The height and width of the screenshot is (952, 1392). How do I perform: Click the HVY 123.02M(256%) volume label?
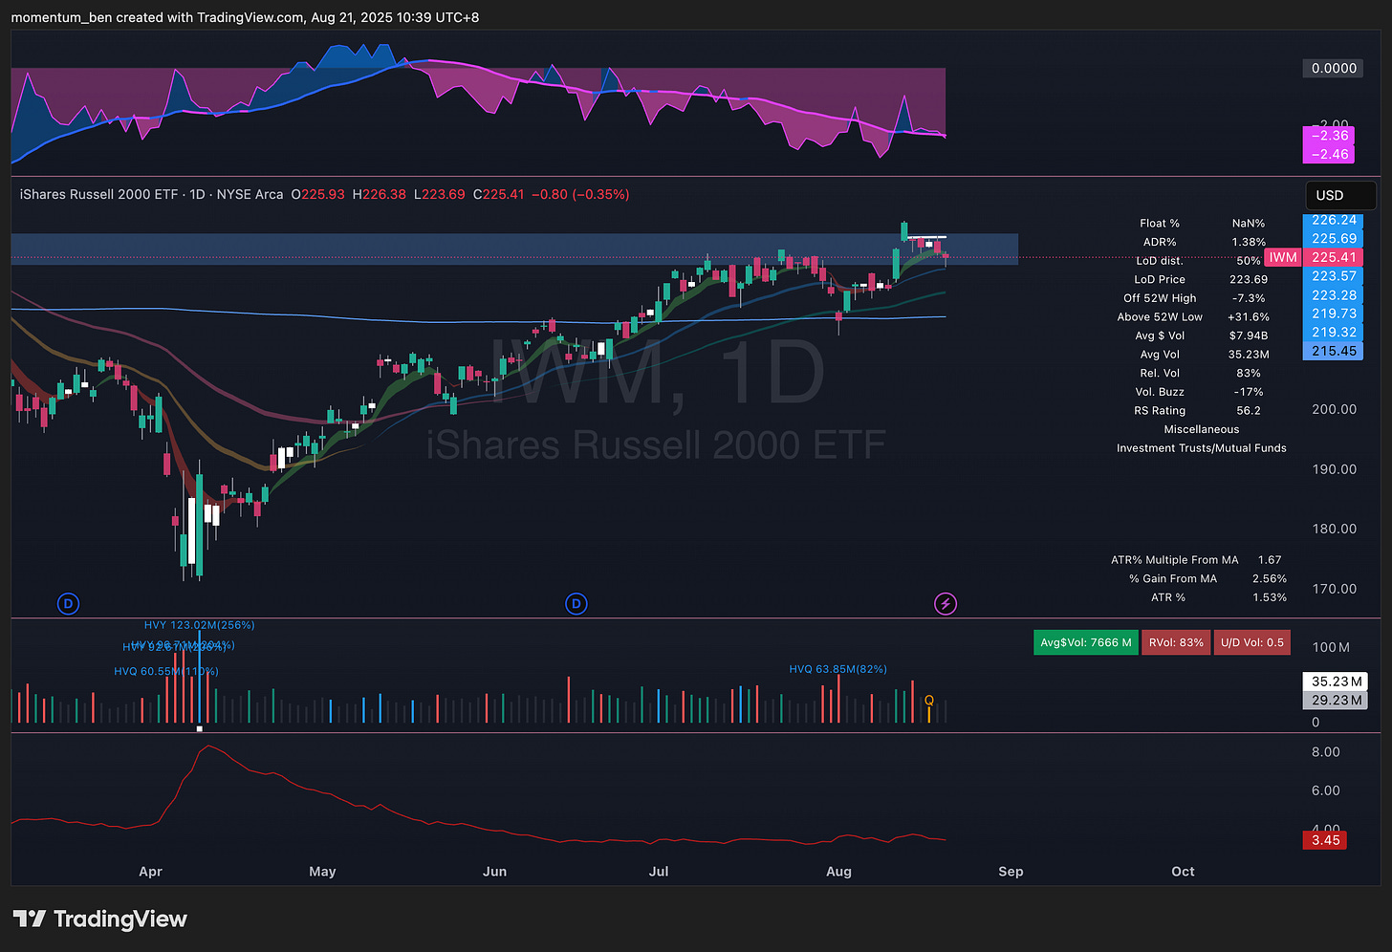click(200, 625)
